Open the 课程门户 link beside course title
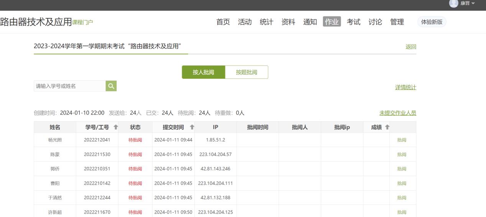This screenshot has width=486, height=217. pyautogui.click(x=83, y=23)
